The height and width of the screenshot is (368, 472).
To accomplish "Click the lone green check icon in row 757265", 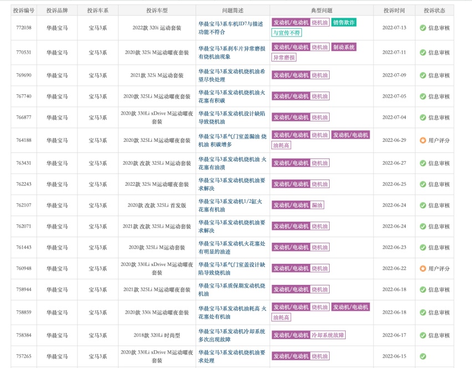I will [423, 356].
